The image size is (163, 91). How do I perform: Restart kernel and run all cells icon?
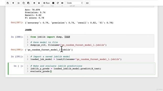point(62,3)
